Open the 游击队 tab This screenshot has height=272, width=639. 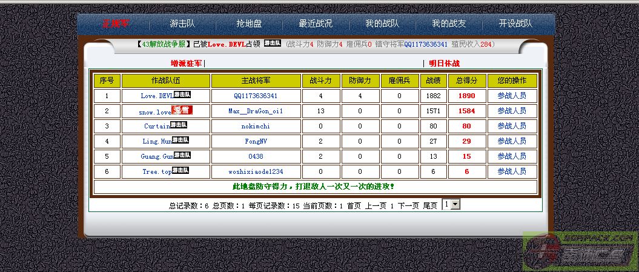click(182, 24)
